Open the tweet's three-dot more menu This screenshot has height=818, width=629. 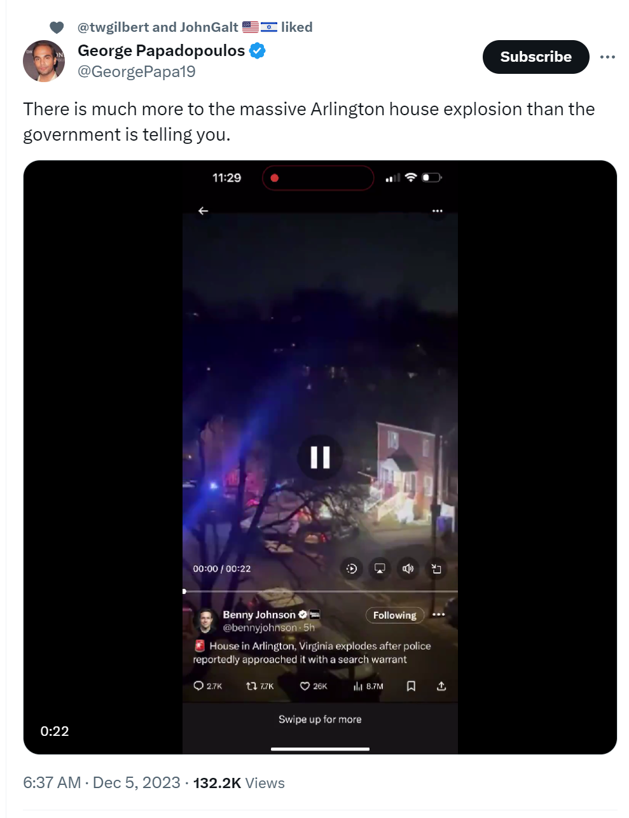click(607, 57)
